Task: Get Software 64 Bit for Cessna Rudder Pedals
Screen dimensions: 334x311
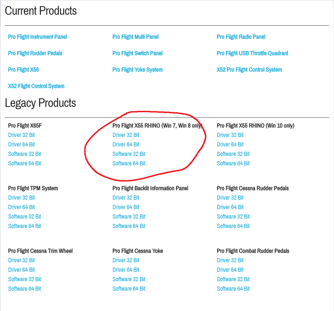Action: (x=233, y=226)
